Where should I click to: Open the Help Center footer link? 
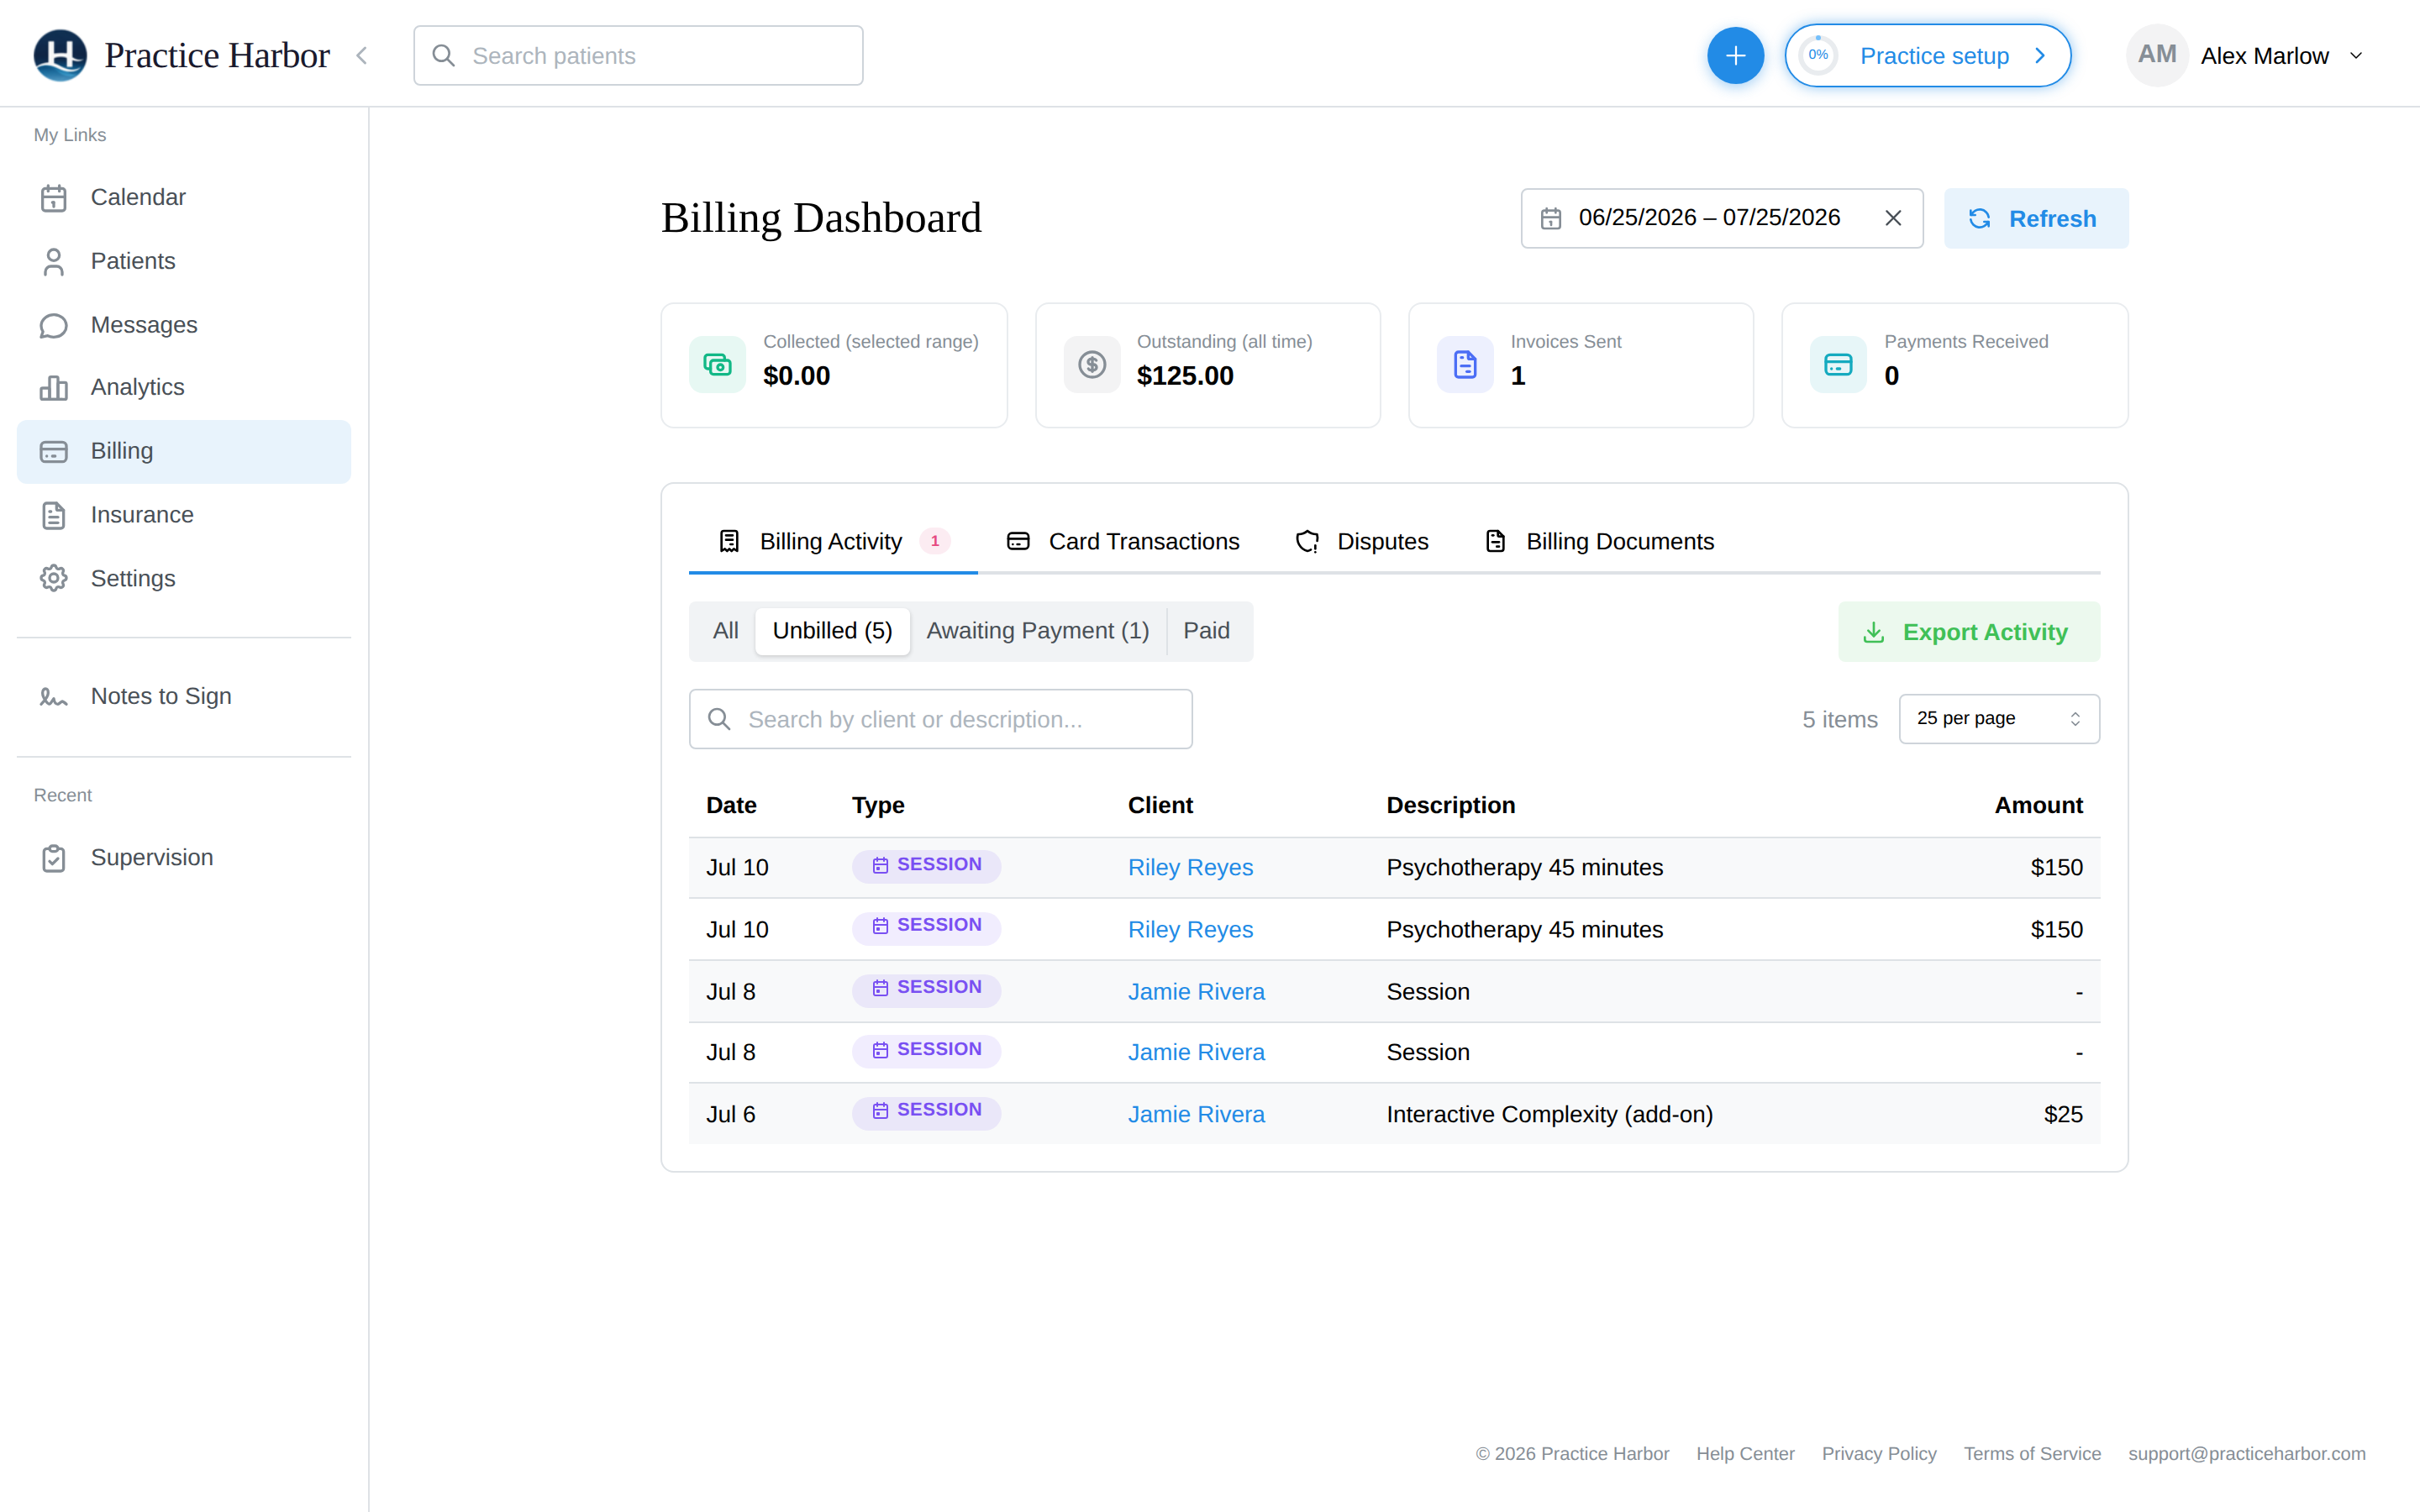click(x=1745, y=1453)
